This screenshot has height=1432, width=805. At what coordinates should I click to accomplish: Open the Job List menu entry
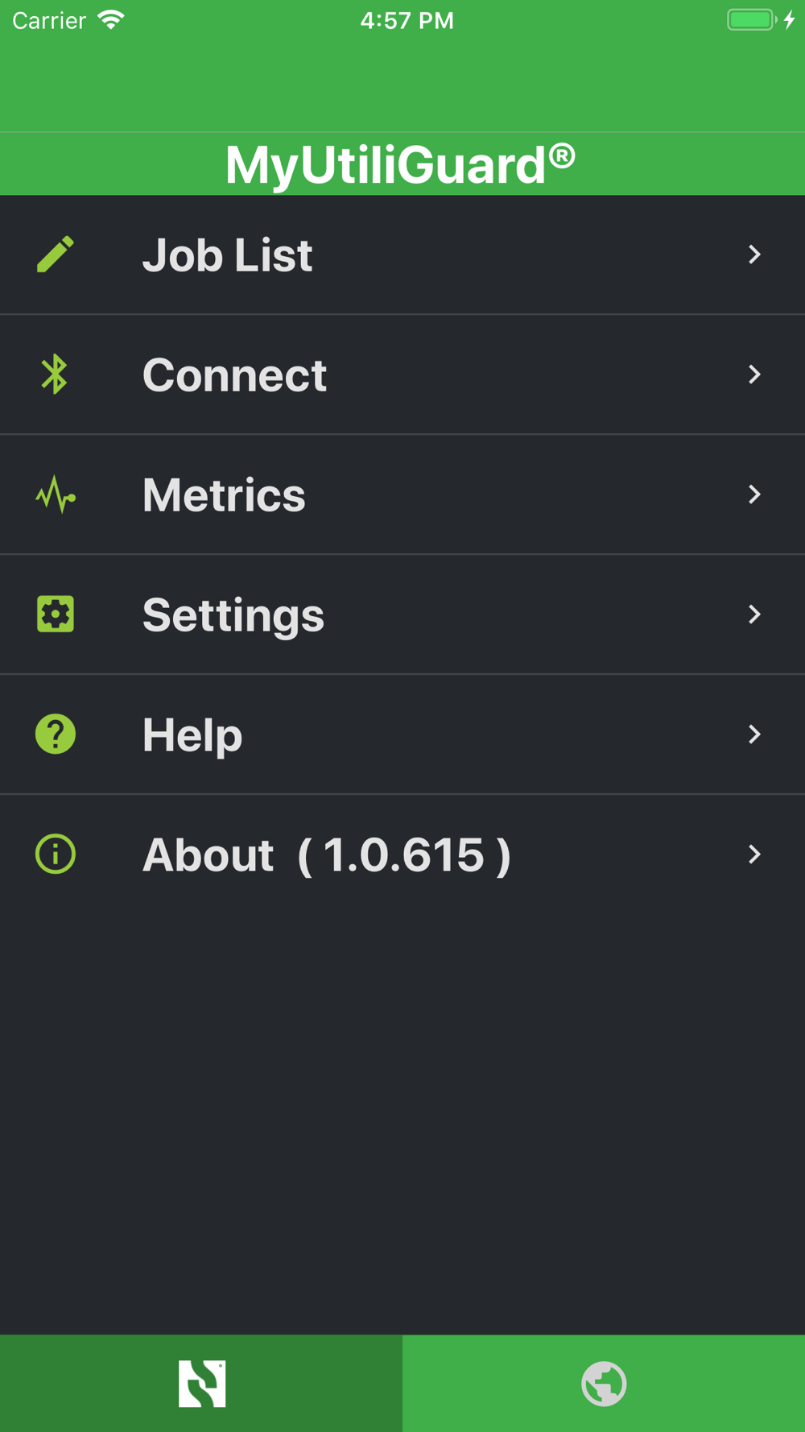point(402,255)
